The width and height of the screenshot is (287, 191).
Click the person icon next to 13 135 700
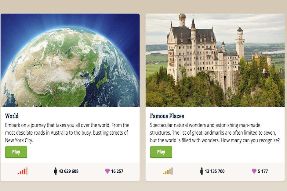[x=202, y=171]
